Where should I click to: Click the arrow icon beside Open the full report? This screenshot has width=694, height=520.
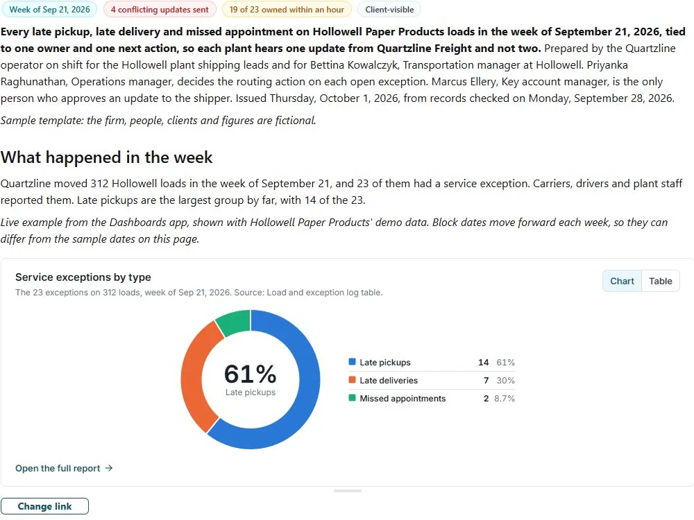tap(110, 468)
